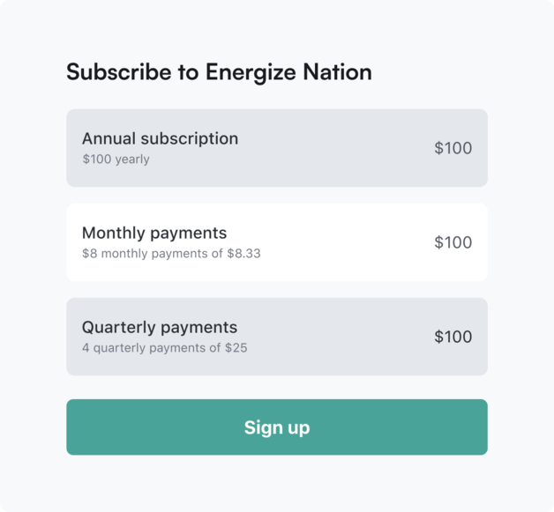Click the white highlighted plan card

click(277, 242)
